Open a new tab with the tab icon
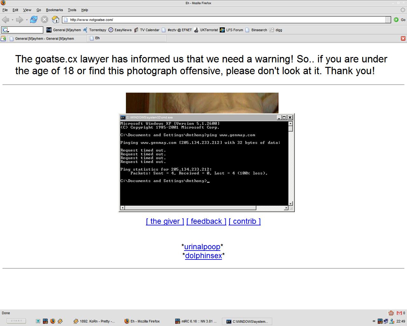The image size is (407, 326). tap(3, 39)
